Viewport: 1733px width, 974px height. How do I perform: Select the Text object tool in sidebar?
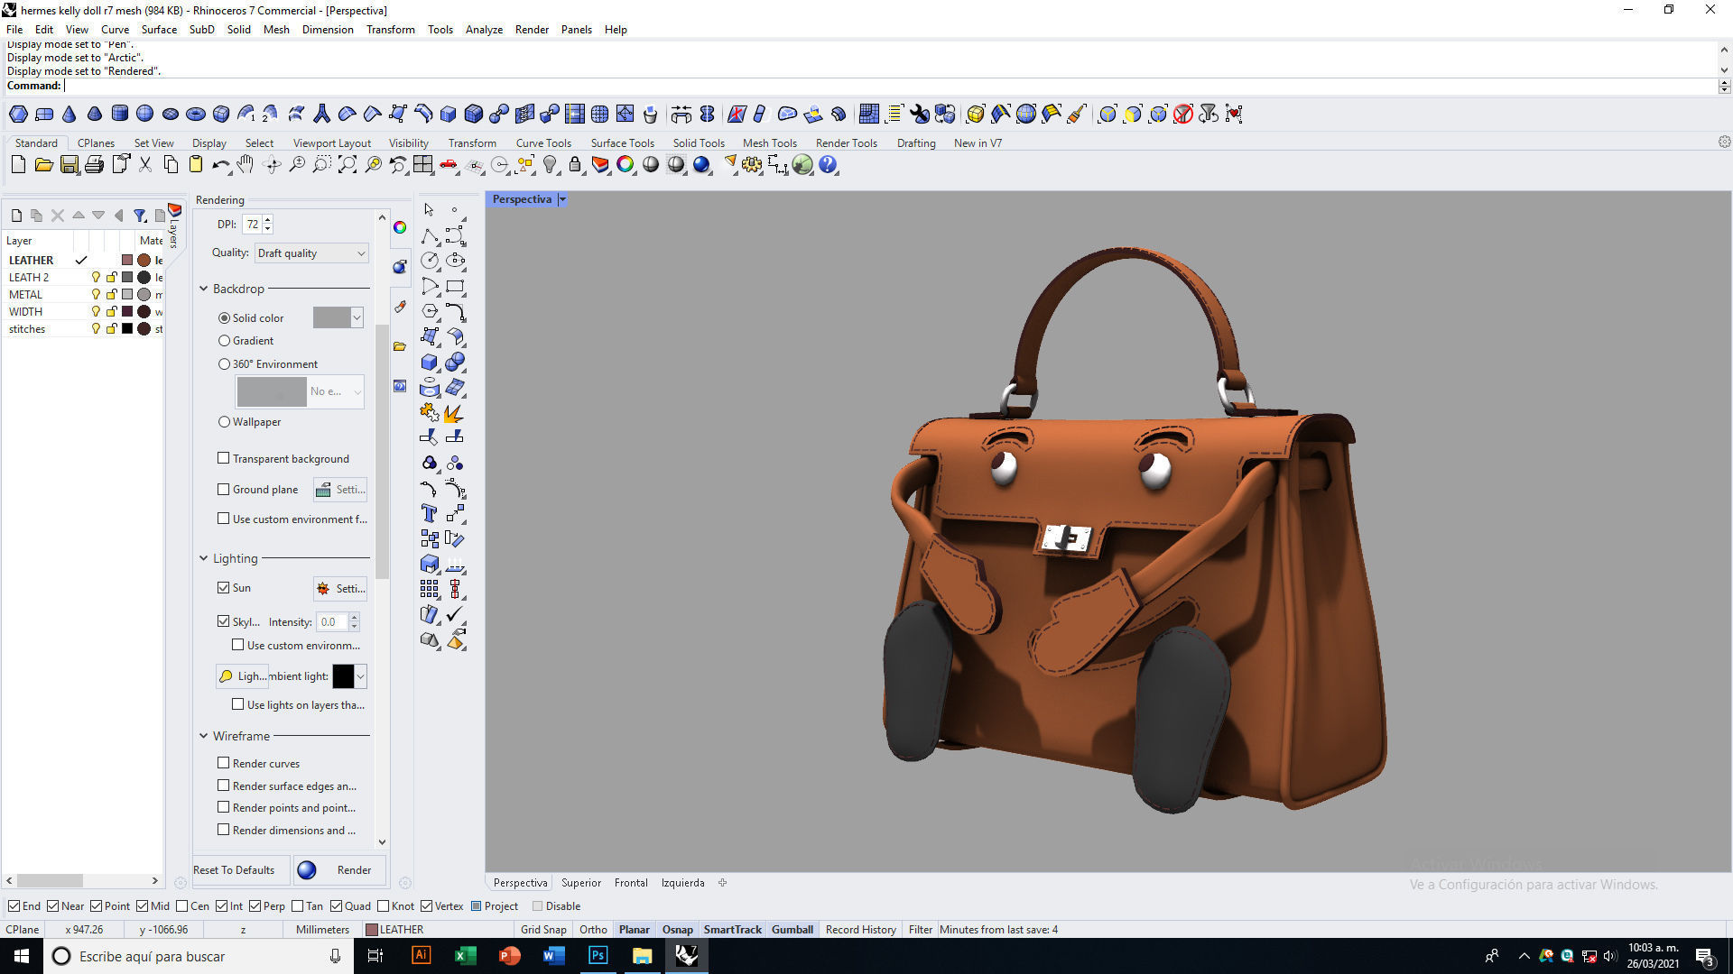click(x=430, y=513)
